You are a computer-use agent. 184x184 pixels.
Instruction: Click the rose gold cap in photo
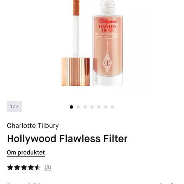coord(76,72)
